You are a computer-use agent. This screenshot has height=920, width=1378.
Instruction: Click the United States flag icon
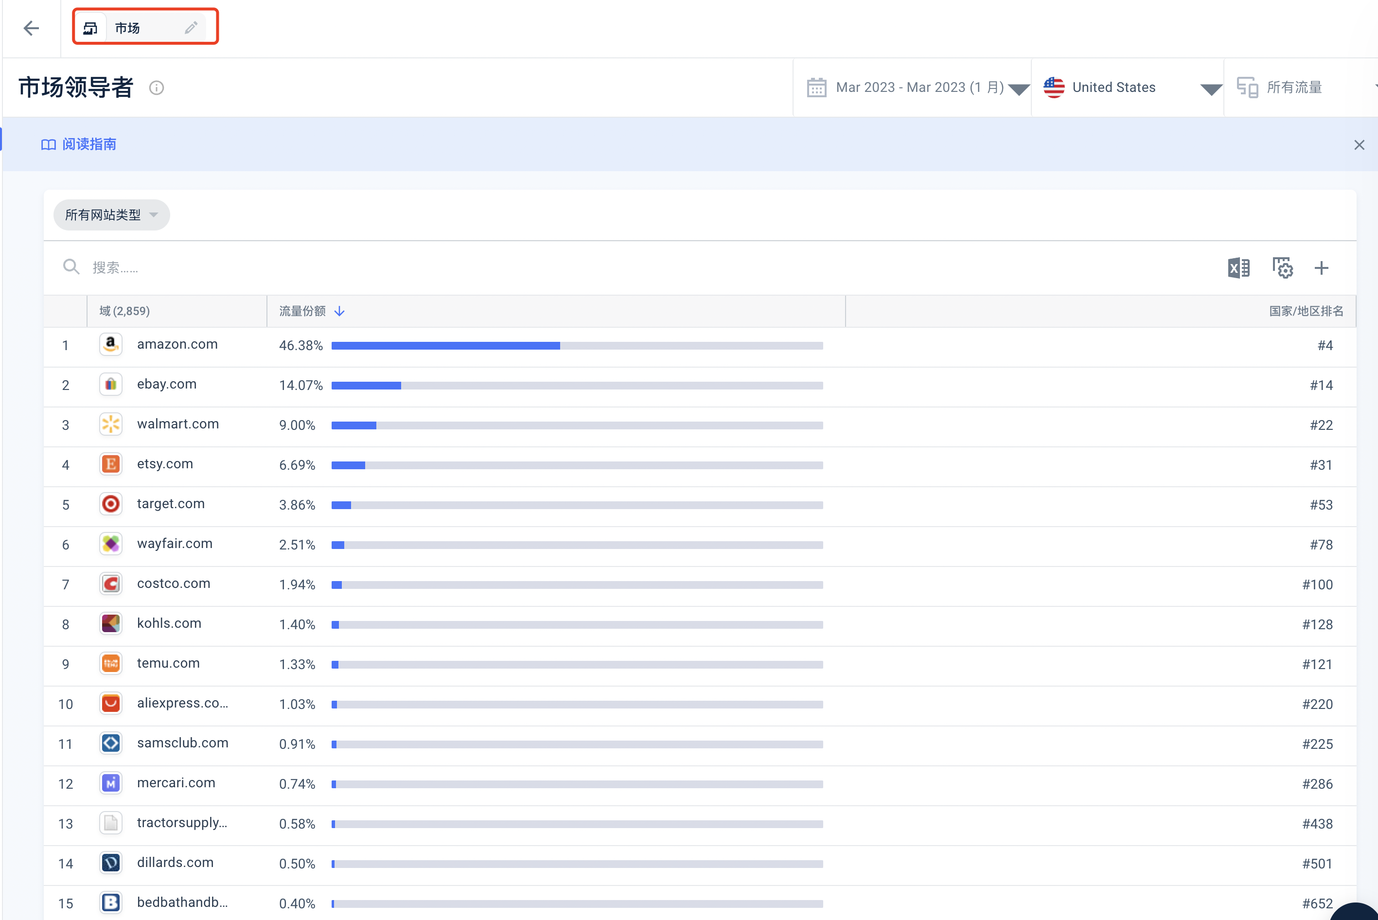coord(1054,88)
